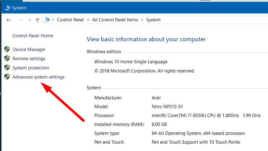Click the Intel Core i7-8550U processor value
The width and height of the screenshot is (268, 151).
[x=206, y=116]
